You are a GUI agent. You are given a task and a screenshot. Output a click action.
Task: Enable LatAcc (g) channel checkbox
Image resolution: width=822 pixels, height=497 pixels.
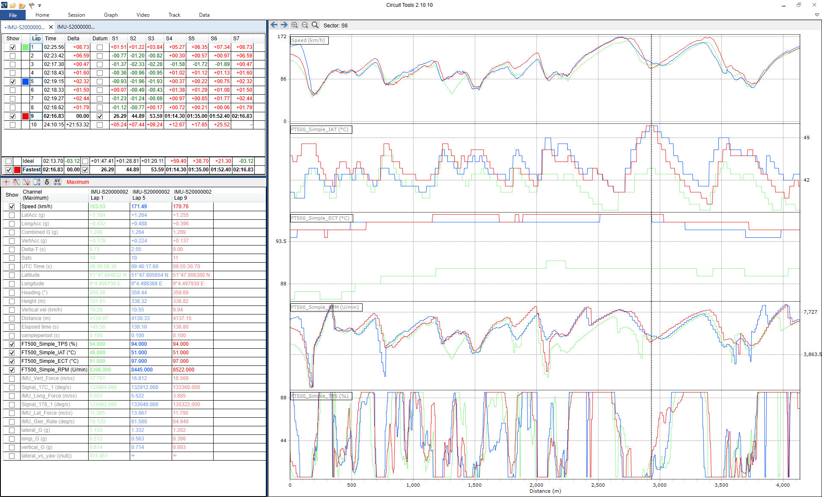[x=12, y=215]
